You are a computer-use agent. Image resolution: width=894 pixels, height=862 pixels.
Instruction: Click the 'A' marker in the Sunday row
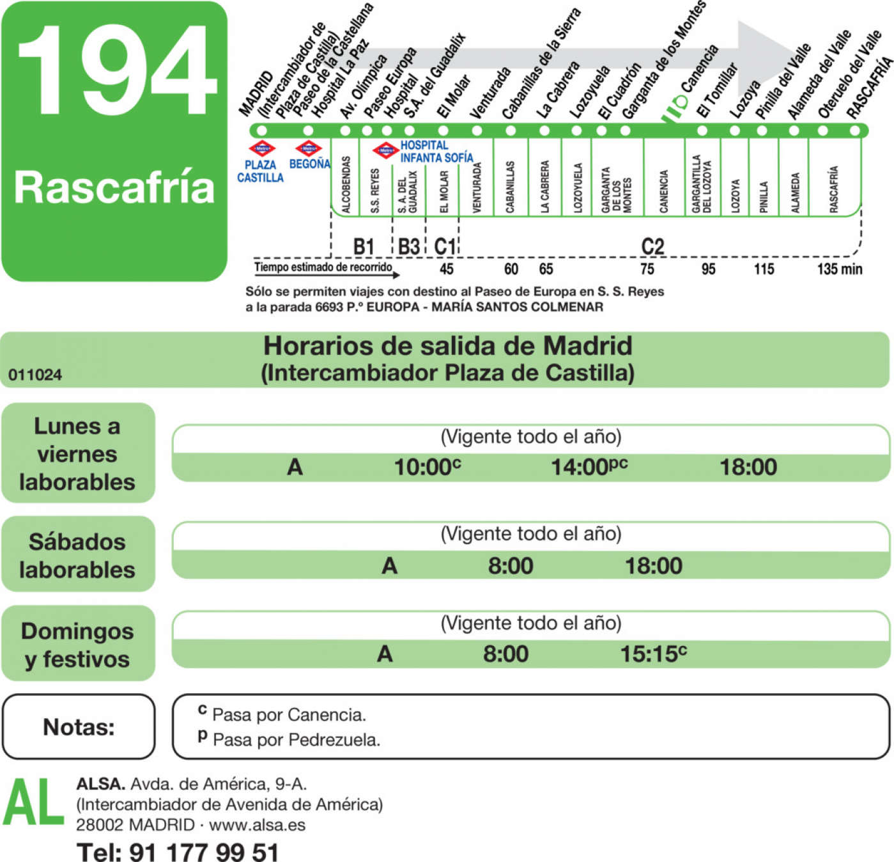point(385,654)
